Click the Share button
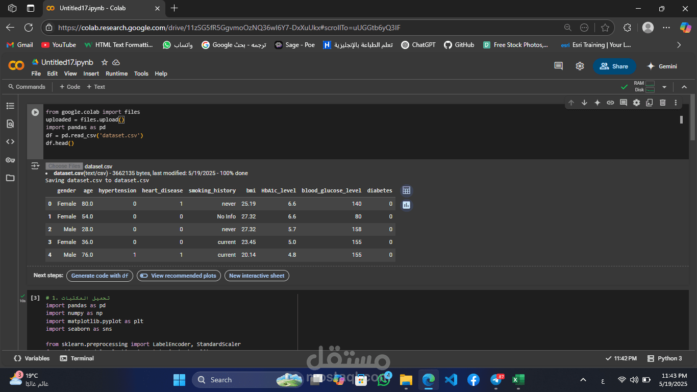697x392 pixels. click(614, 66)
